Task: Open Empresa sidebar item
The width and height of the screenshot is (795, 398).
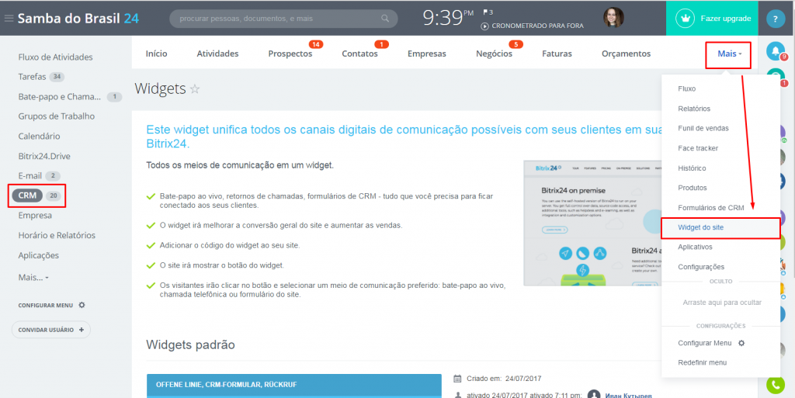Action: (35, 215)
